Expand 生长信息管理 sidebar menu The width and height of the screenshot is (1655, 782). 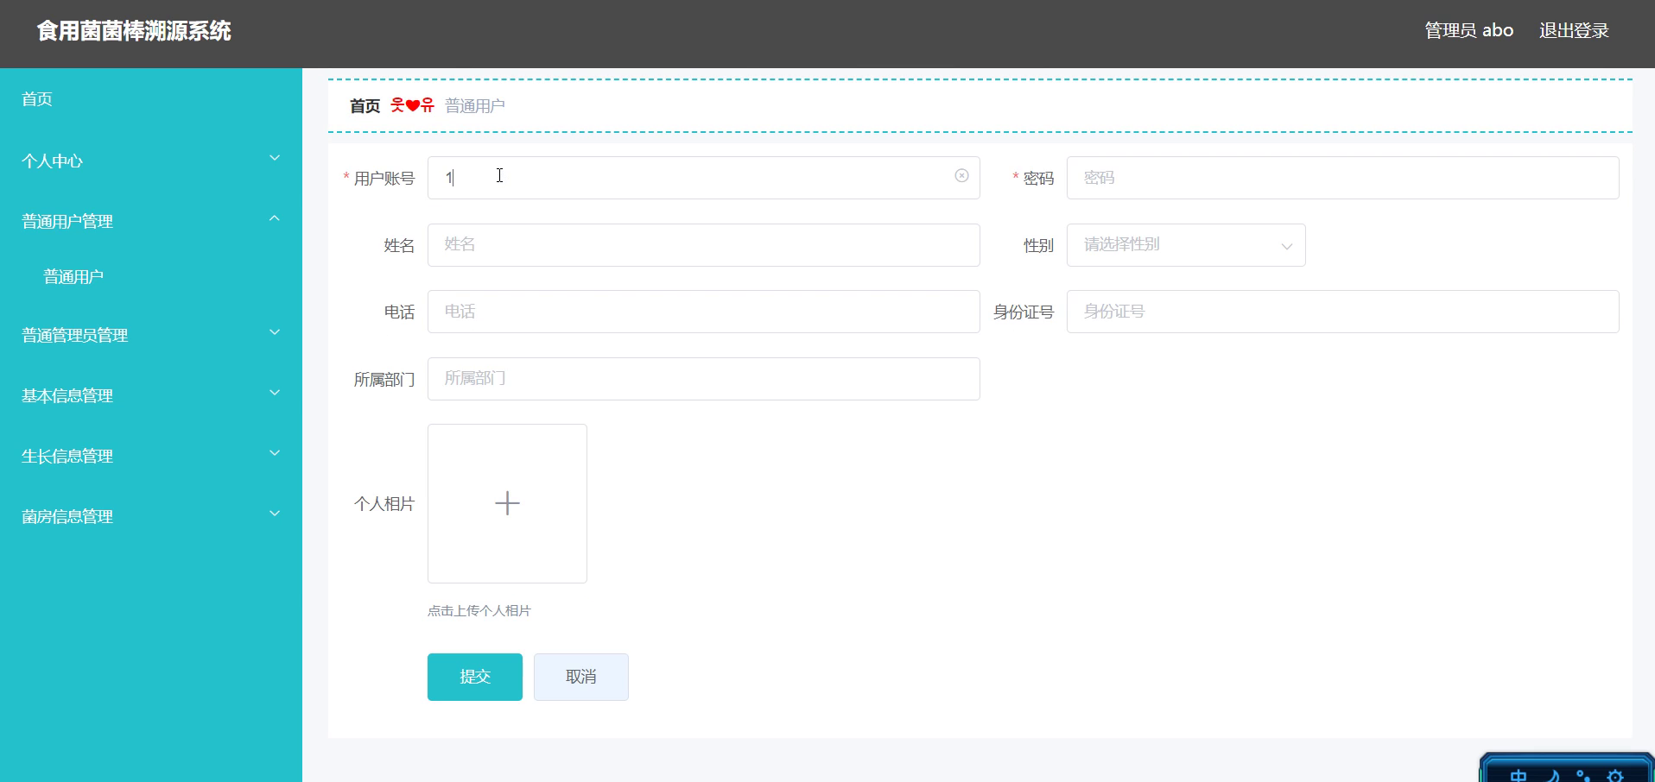pyautogui.click(x=151, y=456)
